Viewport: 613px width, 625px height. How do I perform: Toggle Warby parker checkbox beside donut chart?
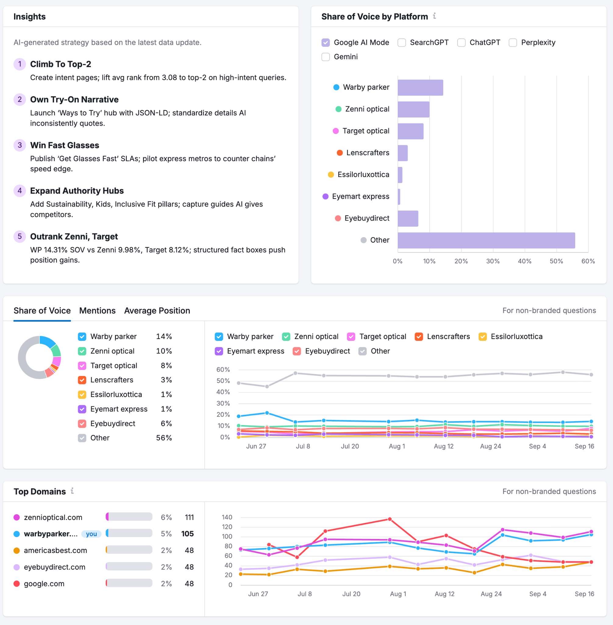pyautogui.click(x=82, y=337)
